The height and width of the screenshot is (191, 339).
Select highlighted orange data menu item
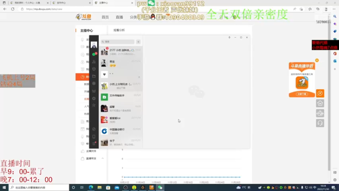pos(82,77)
